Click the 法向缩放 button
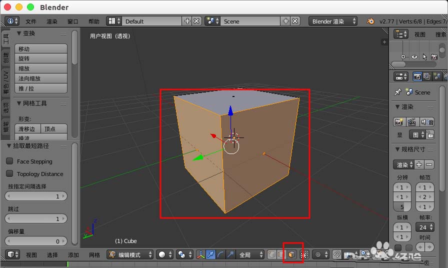 click(x=41, y=78)
